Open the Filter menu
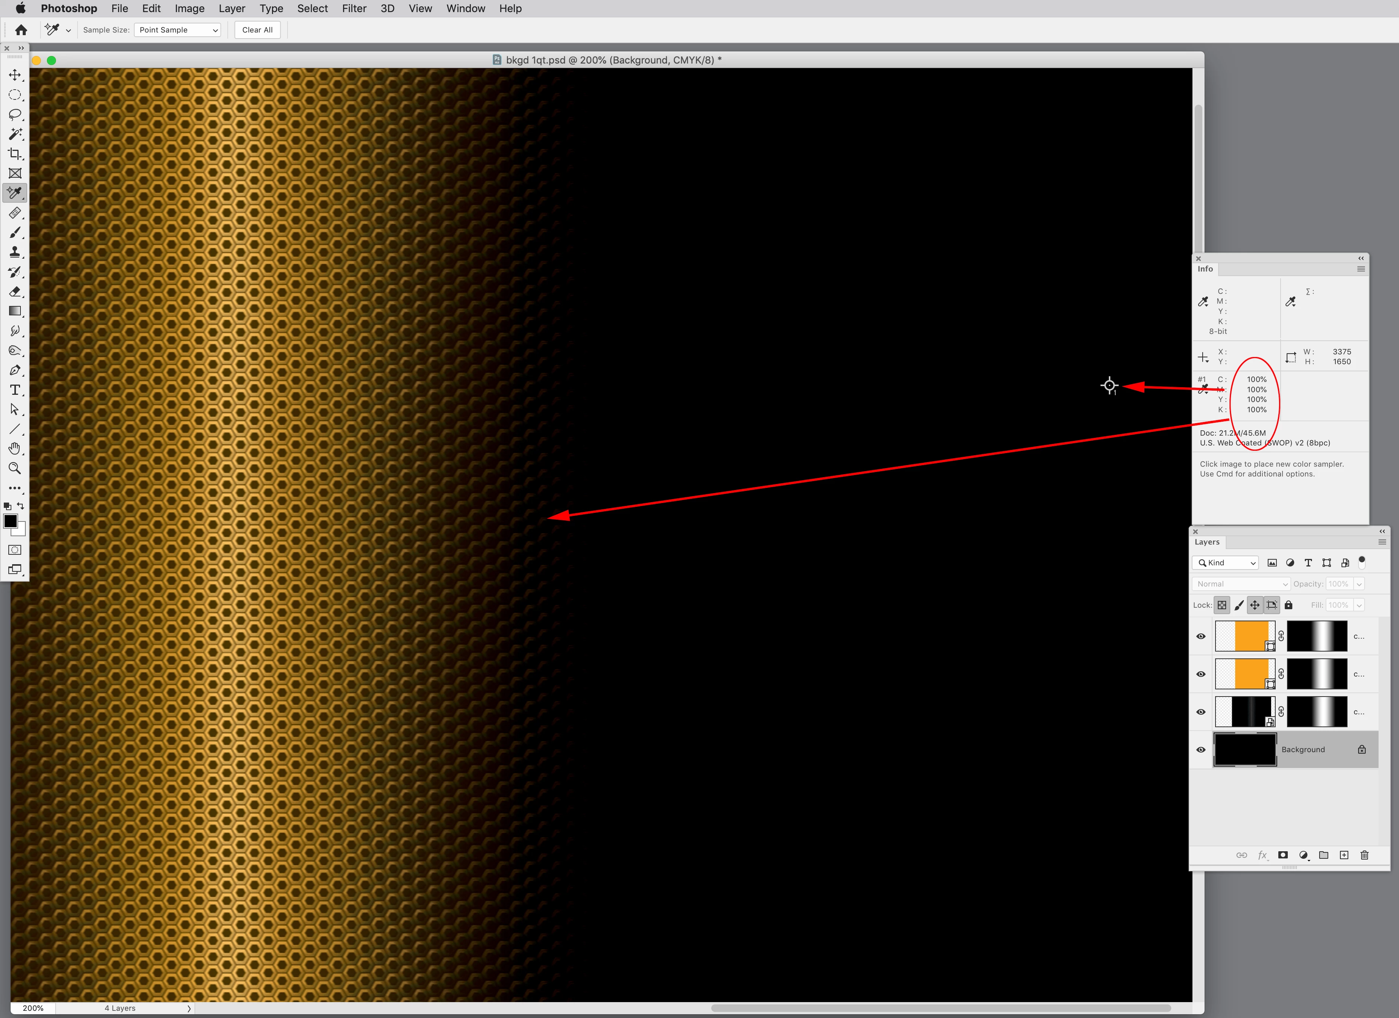This screenshot has width=1399, height=1018. coord(354,9)
